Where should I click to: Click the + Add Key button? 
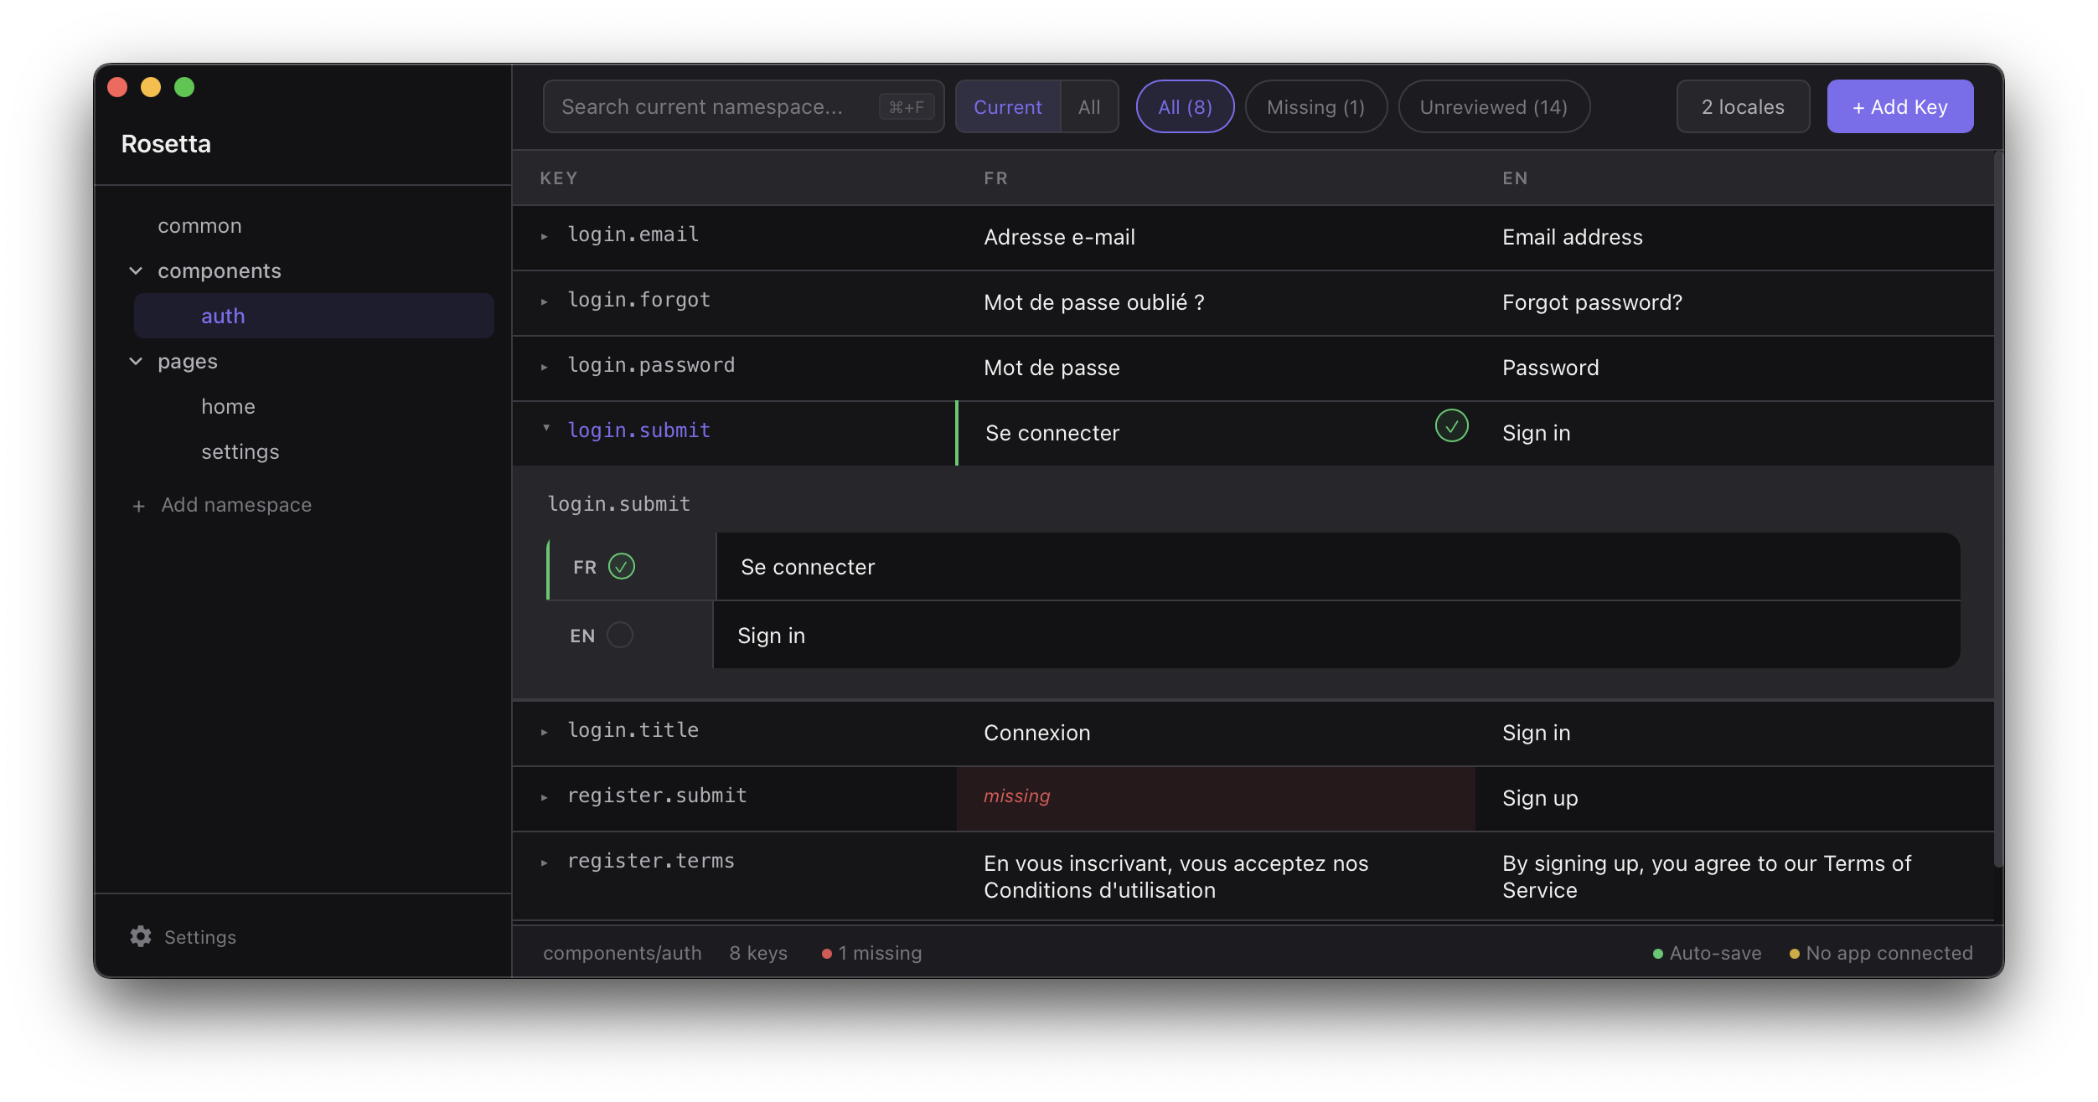pos(1899,106)
